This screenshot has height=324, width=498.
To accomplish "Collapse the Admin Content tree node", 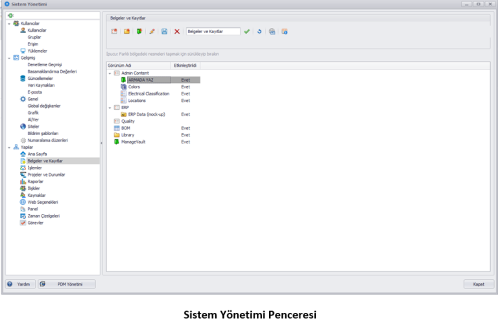I will tap(110, 73).
